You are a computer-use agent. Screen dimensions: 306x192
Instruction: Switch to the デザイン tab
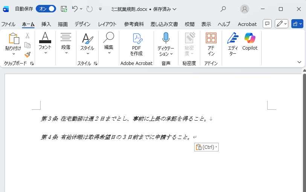coord(82,24)
